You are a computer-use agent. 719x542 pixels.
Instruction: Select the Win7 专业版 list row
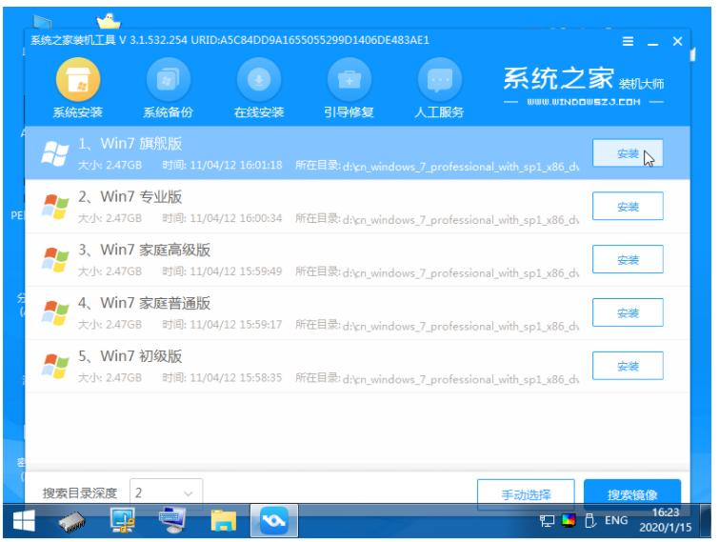(305, 207)
